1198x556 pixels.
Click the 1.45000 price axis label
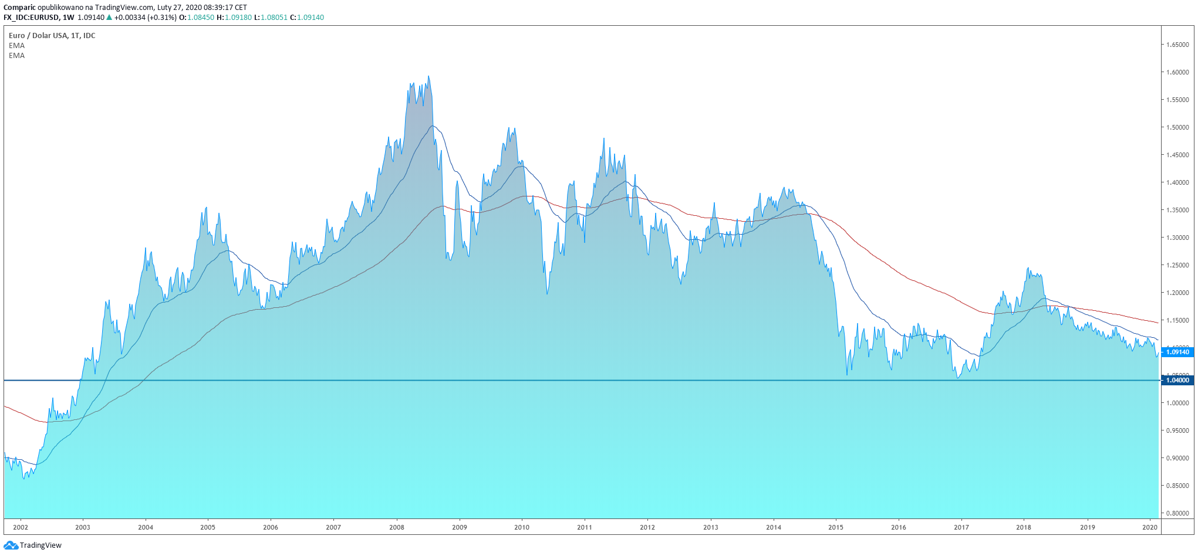1177,155
